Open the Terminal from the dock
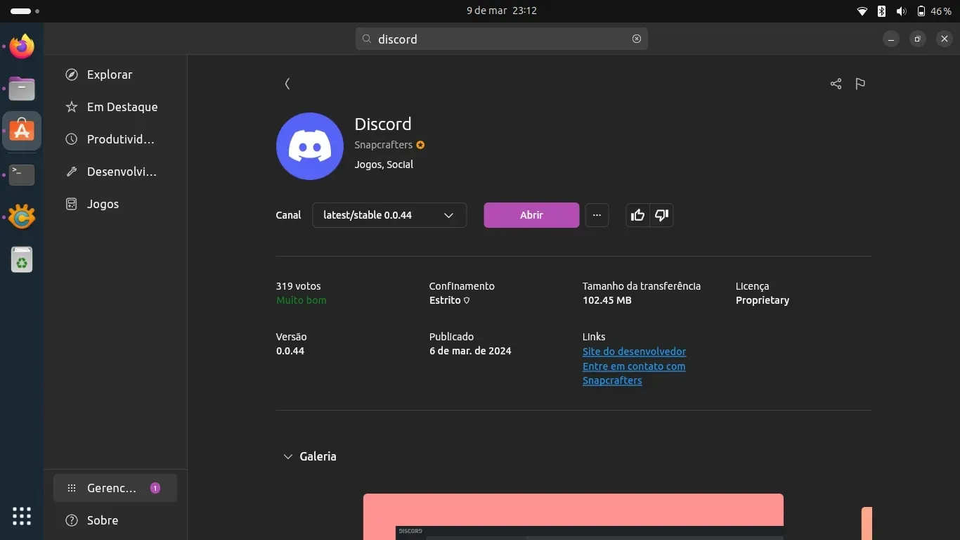This screenshot has height=540, width=960. pyautogui.click(x=22, y=174)
